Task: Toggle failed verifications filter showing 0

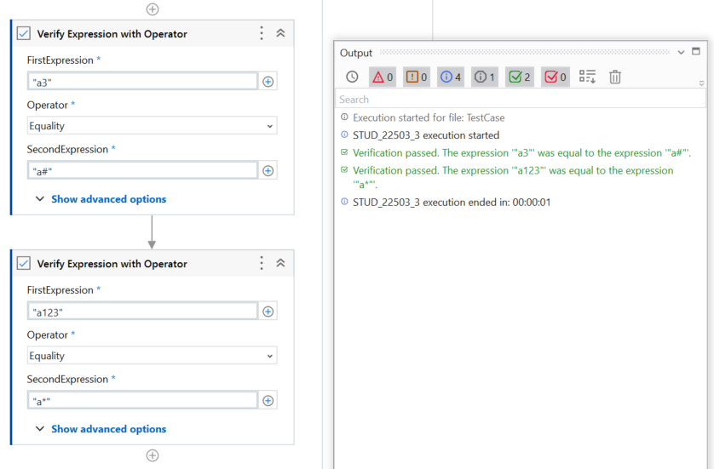Action: [x=555, y=77]
